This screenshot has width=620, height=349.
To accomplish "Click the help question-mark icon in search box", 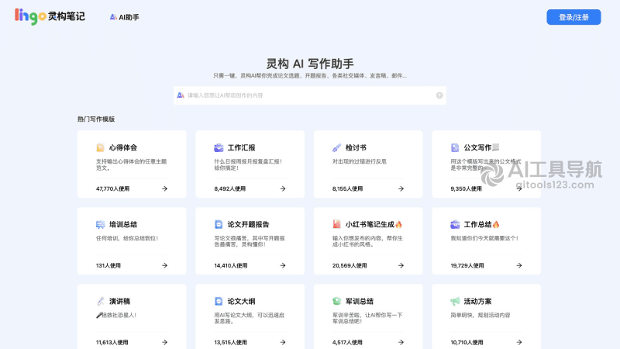I will [439, 95].
